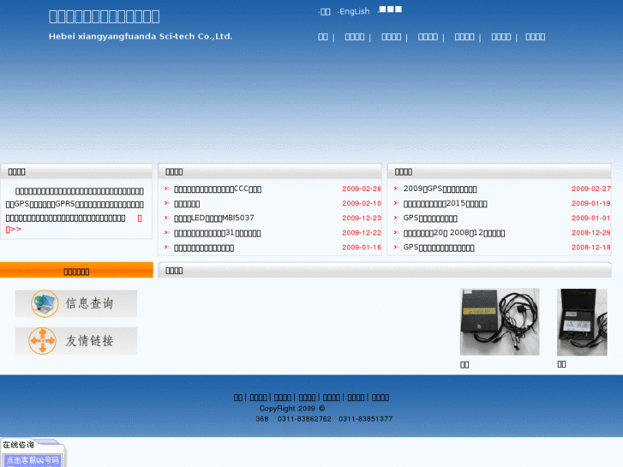Open the article dated 2008-12-29

(x=454, y=233)
